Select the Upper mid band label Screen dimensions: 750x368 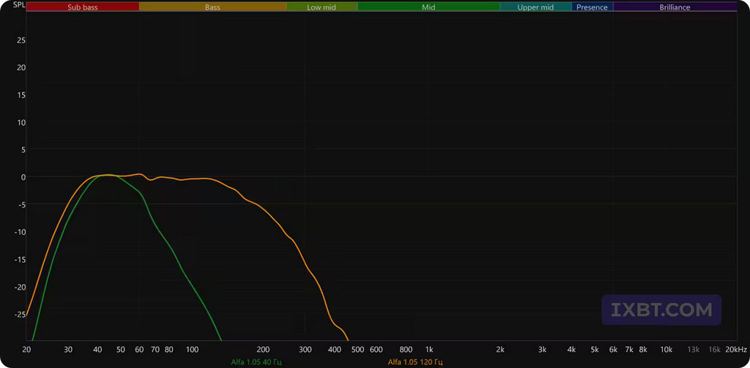click(x=535, y=7)
